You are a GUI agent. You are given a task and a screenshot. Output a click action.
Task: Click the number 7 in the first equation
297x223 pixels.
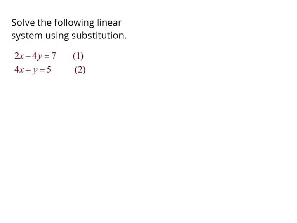54,56
